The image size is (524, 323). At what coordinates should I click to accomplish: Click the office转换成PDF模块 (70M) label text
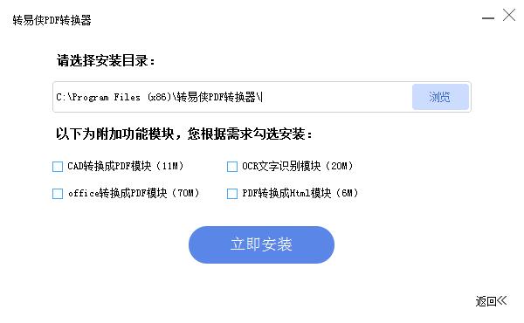coord(134,193)
